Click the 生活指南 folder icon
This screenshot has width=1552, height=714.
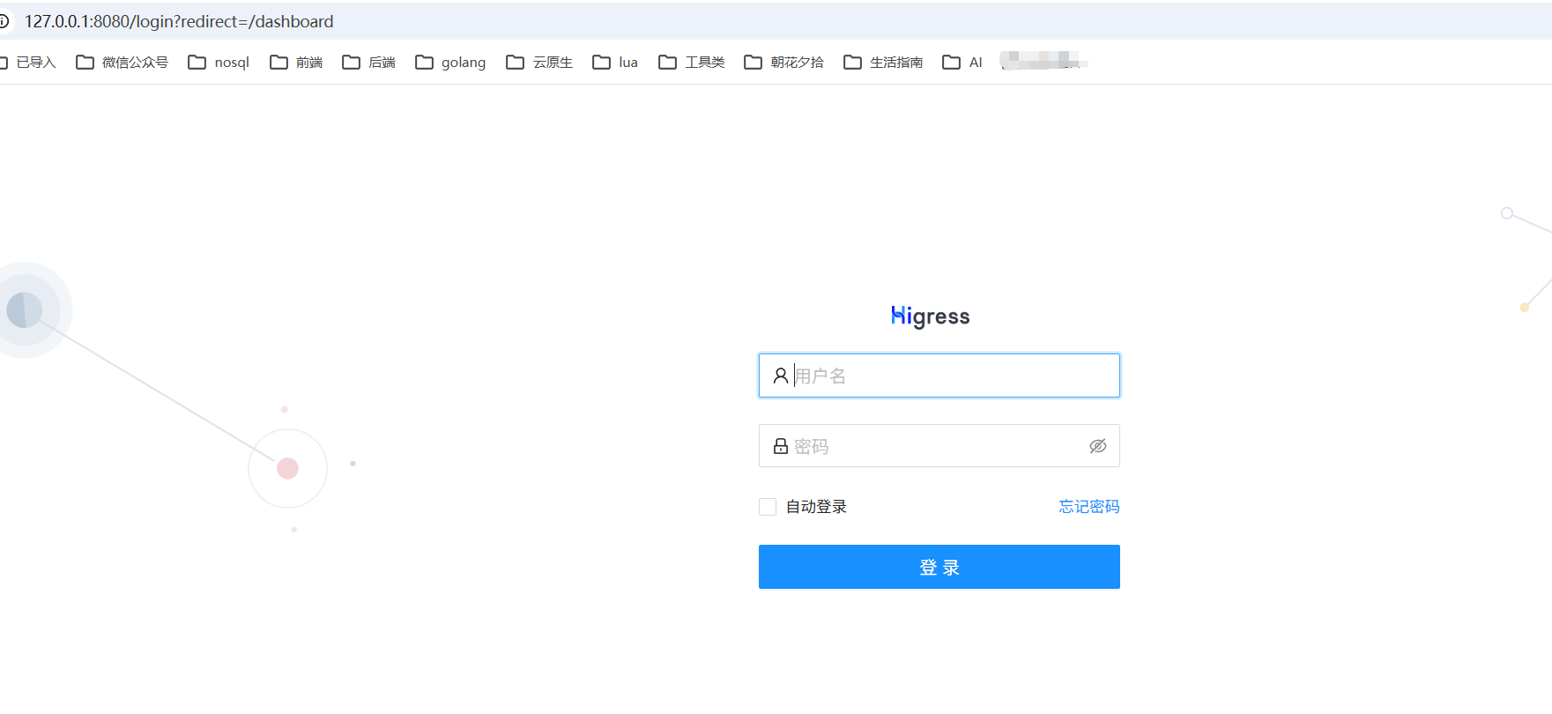852,63
